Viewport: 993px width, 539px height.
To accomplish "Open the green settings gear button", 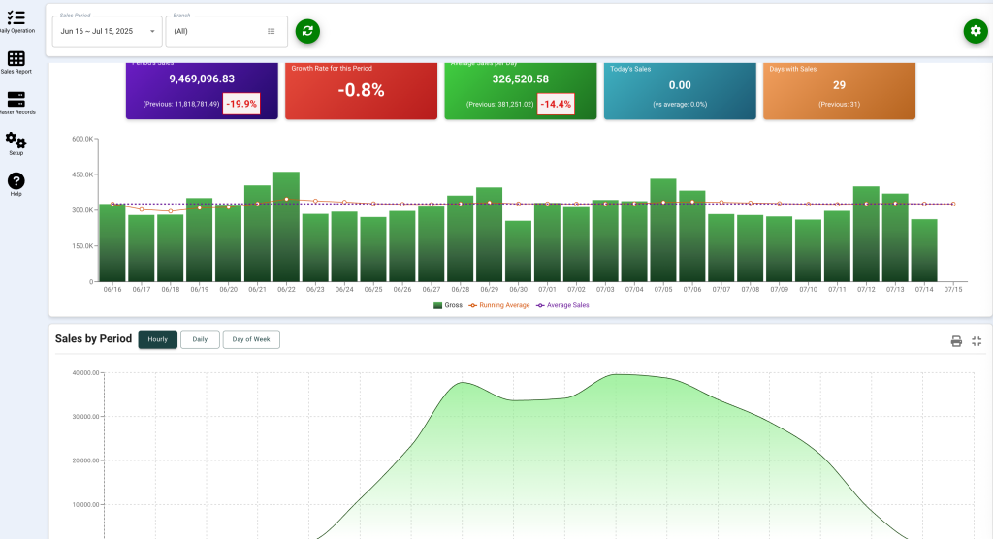I will coord(975,31).
